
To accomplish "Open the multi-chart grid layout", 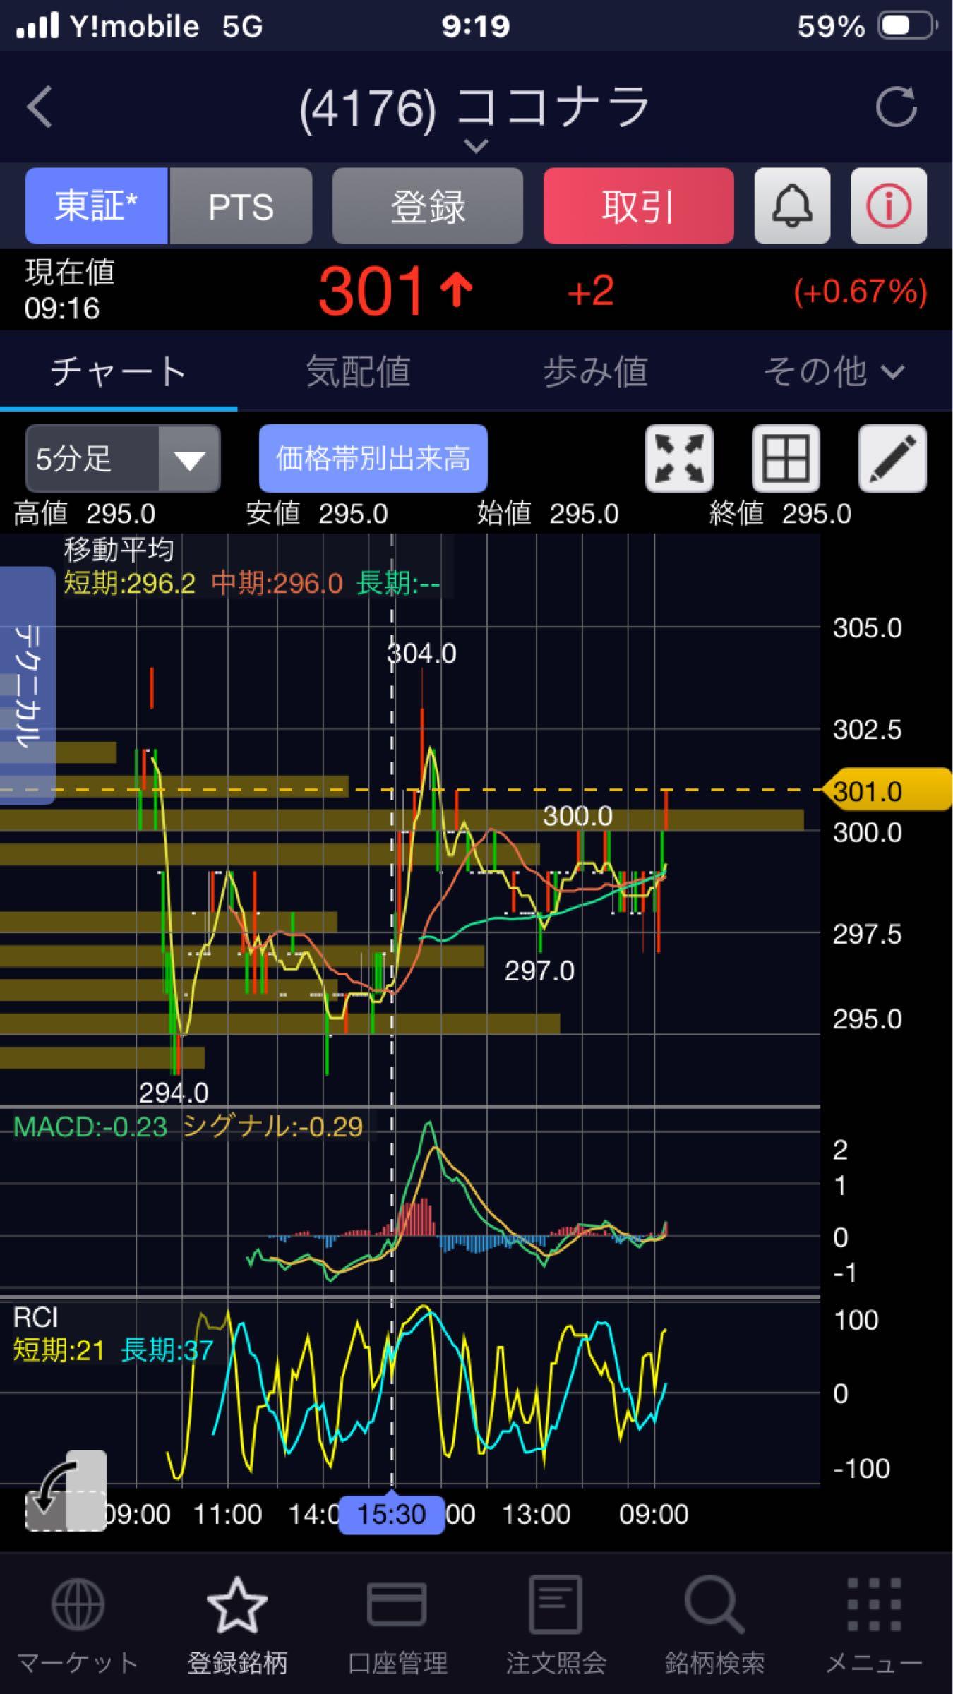I will [785, 459].
